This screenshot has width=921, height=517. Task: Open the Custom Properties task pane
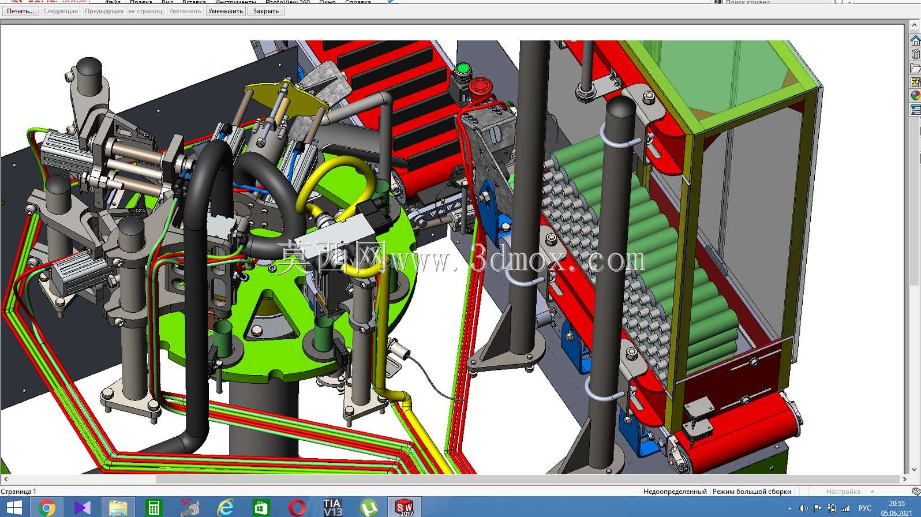coord(915,110)
